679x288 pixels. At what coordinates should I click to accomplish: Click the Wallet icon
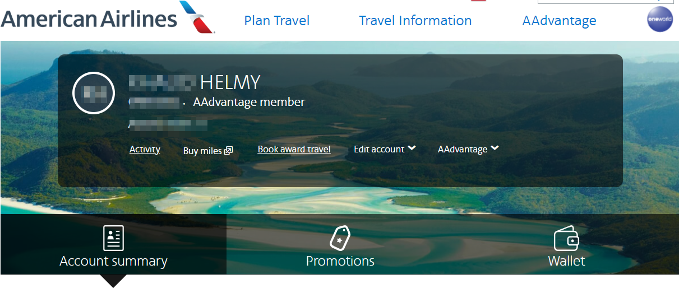[x=566, y=239]
